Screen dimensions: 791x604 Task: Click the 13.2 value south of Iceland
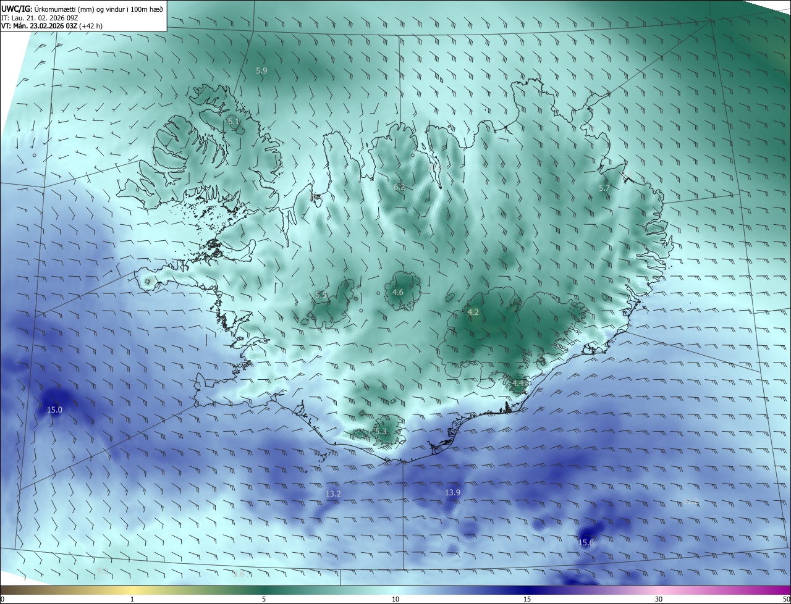tap(333, 494)
